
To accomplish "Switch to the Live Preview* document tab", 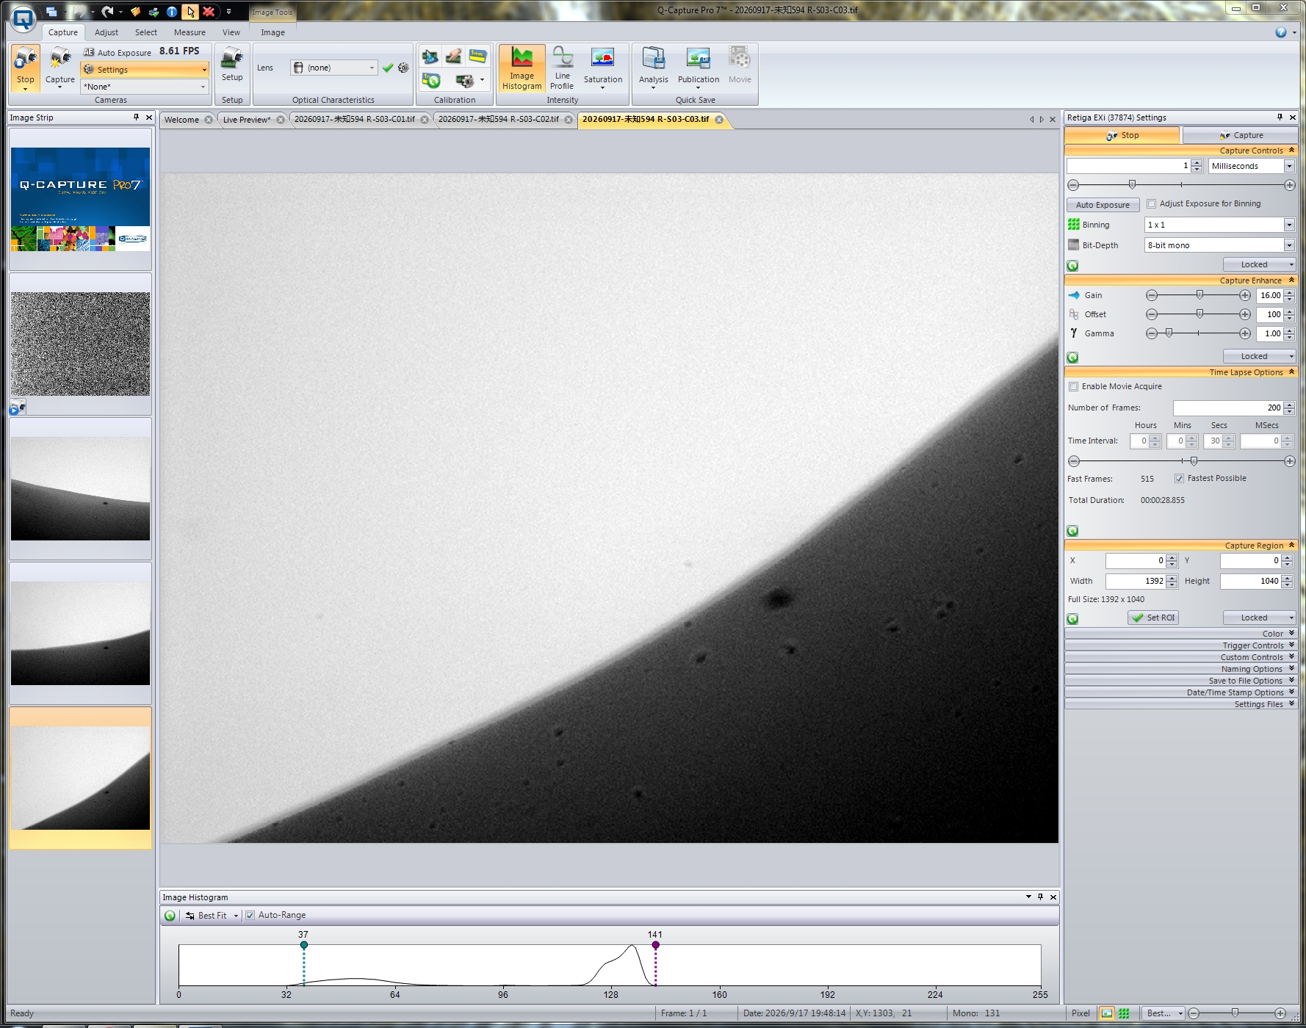I will [x=247, y=120].
